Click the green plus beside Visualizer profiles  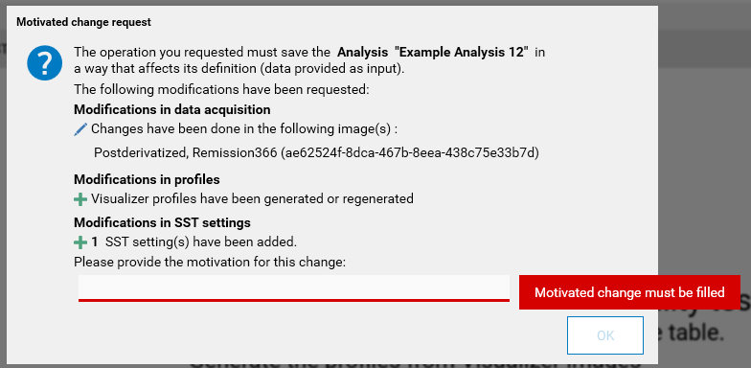coord(80,199)
